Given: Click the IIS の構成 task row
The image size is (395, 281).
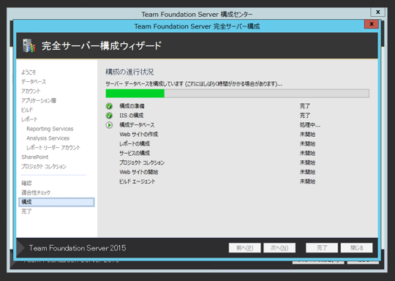Looking at the screenshot, I should point(211,116).
